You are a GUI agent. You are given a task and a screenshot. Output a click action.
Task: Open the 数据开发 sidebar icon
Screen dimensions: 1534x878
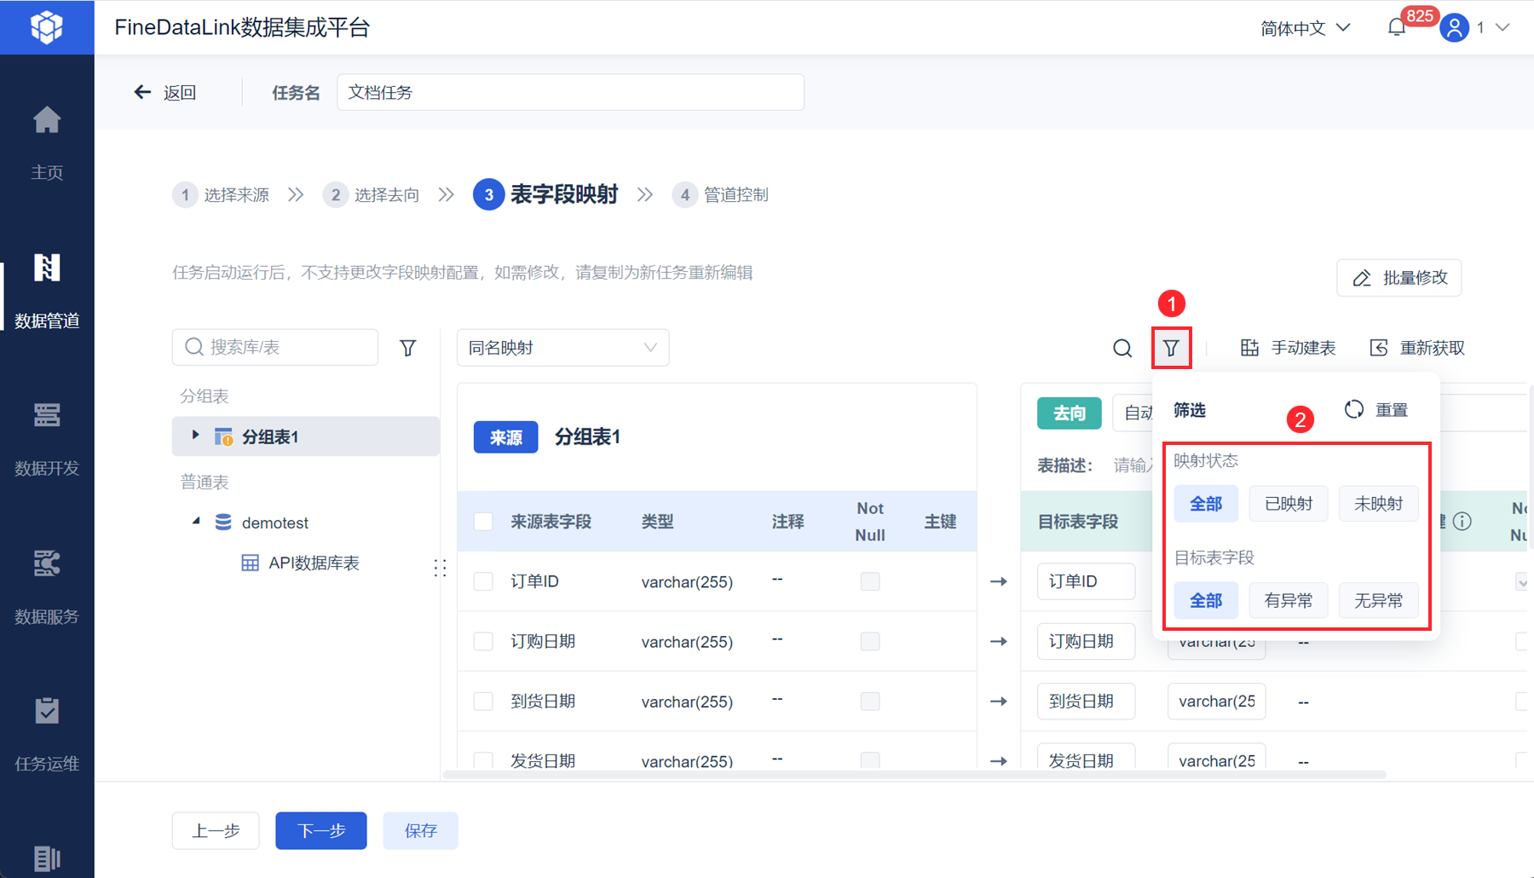47,415
